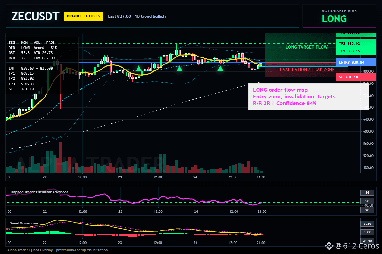Click green TP1 868.15 tag on price axis
This screenshot has width=382, height=254.
[356, 51]
